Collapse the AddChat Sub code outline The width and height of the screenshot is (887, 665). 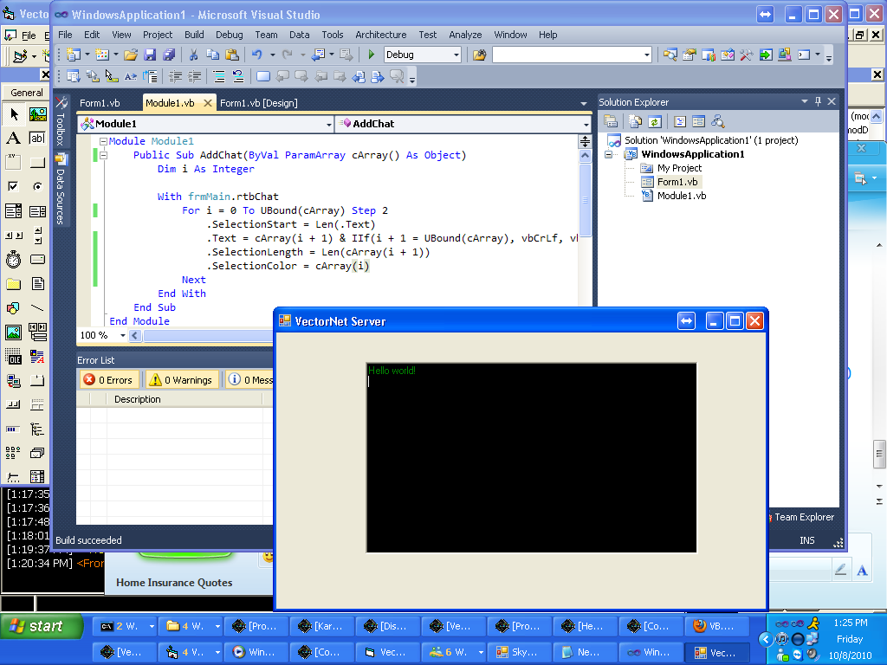pyautogui.click(x=104, y=155)
